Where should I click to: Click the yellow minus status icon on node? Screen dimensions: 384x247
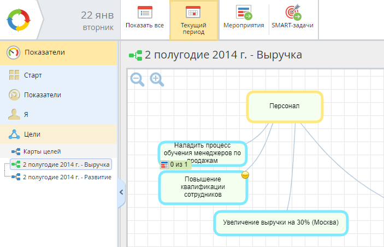click(x=245, y=175)
